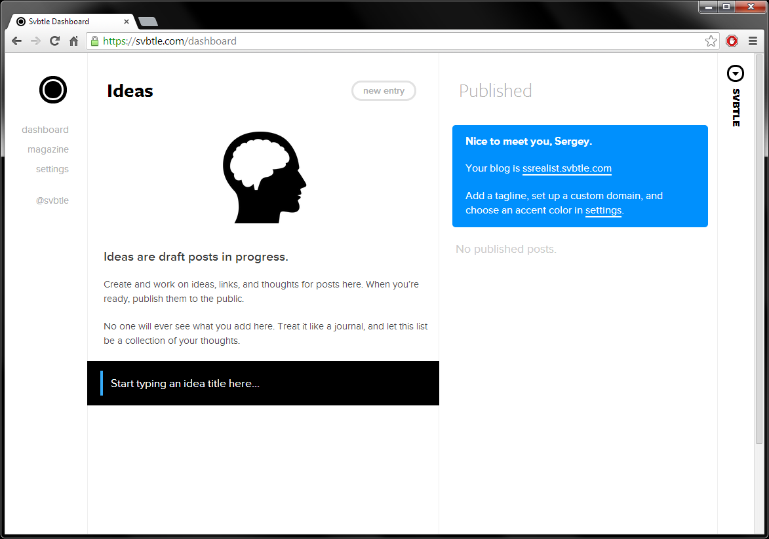Go to browser home icon
Image resolution: width=769 pixels, height=539 pixels.
(x=74, y=41)
